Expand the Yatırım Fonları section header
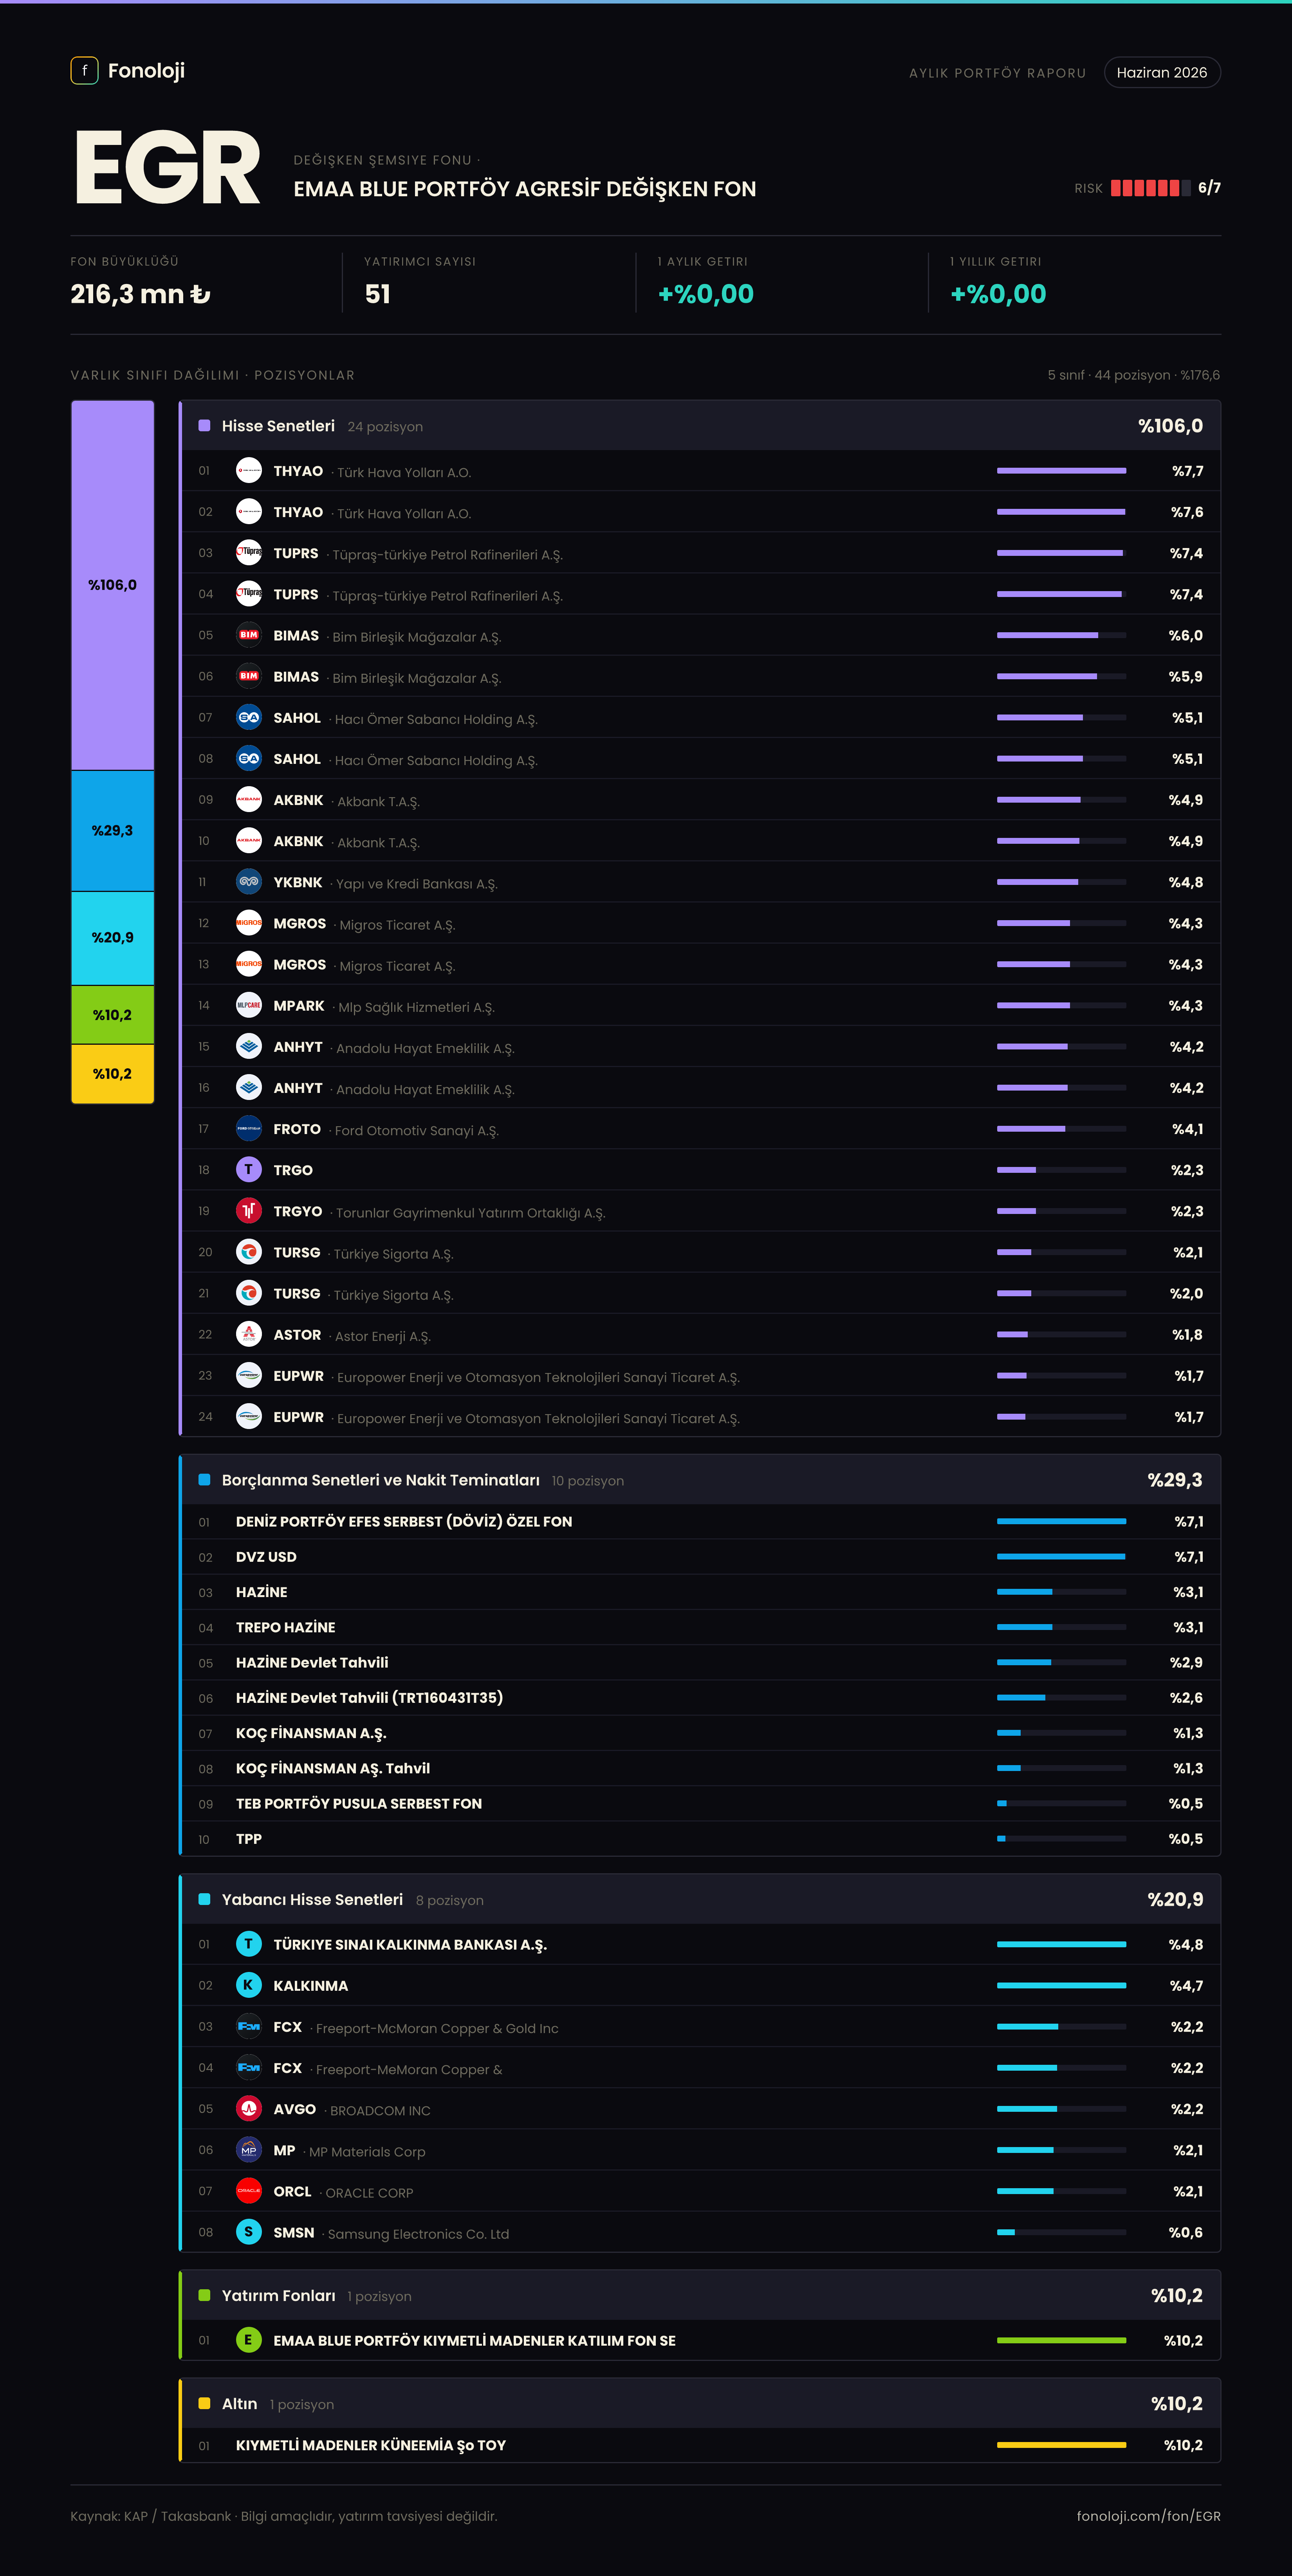Viewport: 1292px width, 2576px height. (700, 2295)
